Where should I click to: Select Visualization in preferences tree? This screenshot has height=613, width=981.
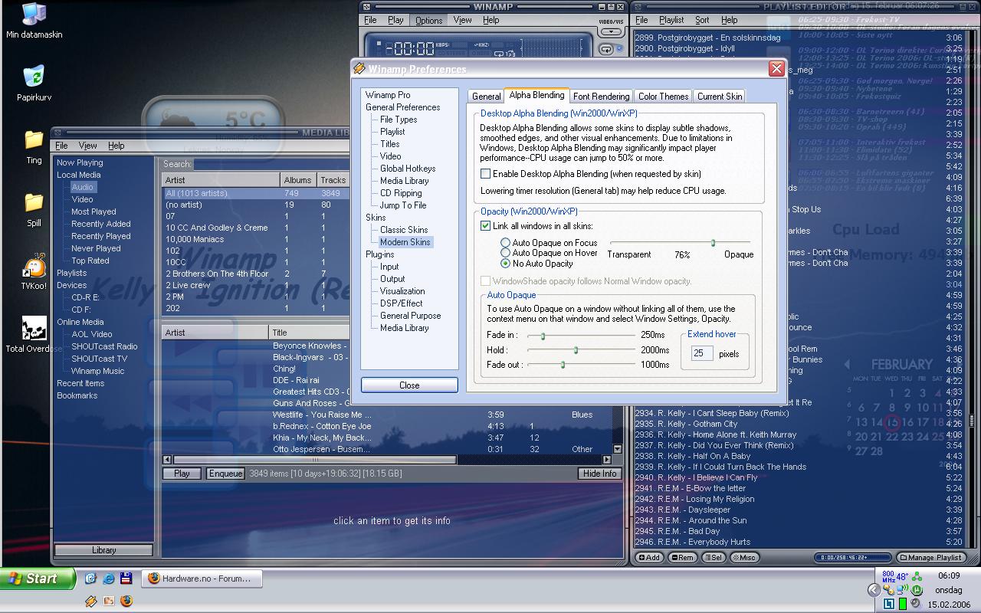(402, 291)
